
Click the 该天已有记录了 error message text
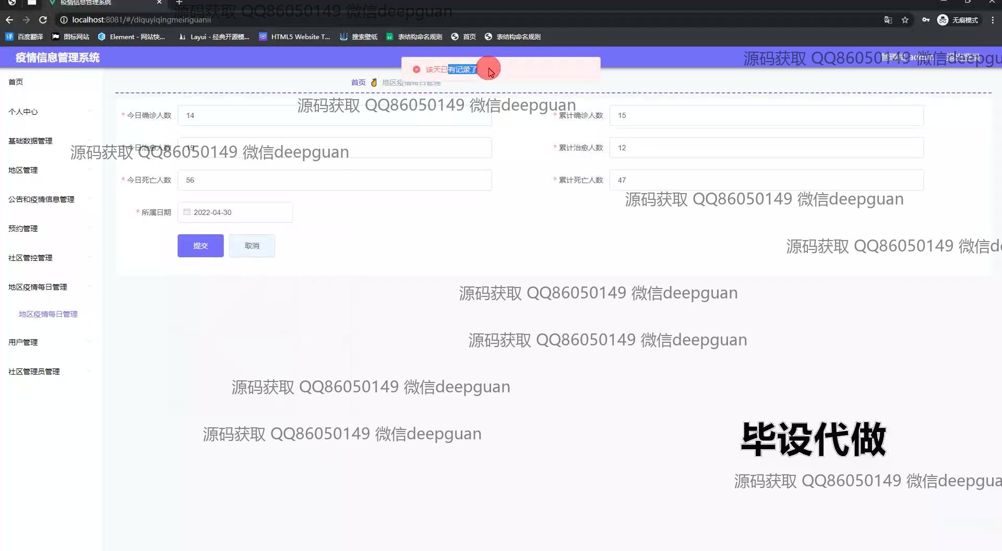click(451, 69)
